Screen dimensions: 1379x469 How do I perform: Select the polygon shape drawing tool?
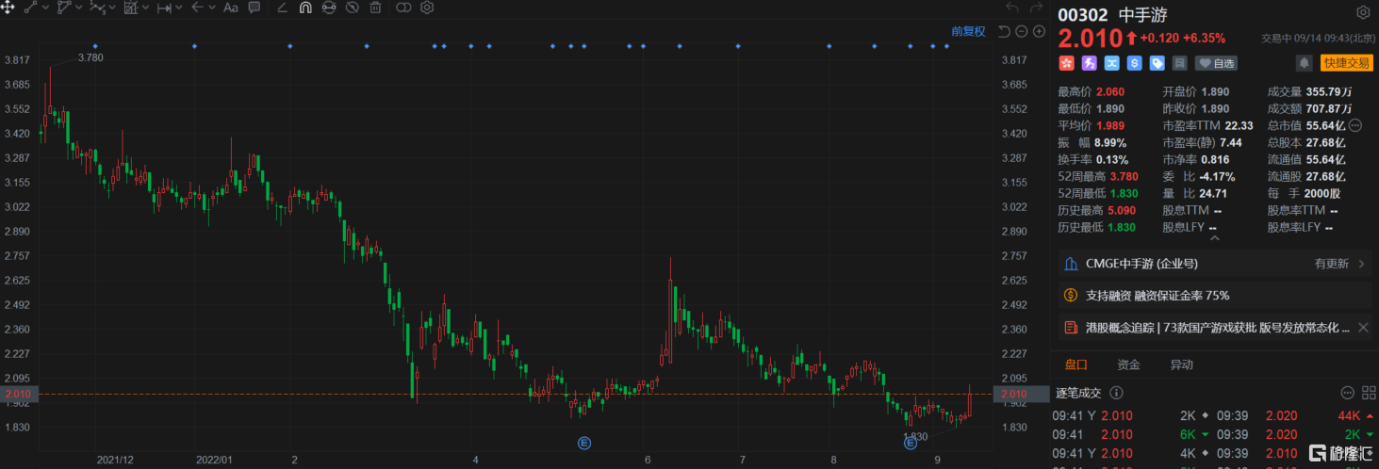pyautogui.click(x=63, y=8)
